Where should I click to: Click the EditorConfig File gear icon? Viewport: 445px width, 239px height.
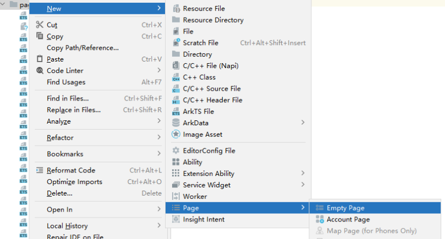[x=176, y=151]
